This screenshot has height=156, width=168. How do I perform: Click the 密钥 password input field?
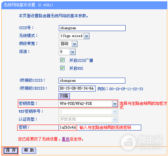point(100,127)
